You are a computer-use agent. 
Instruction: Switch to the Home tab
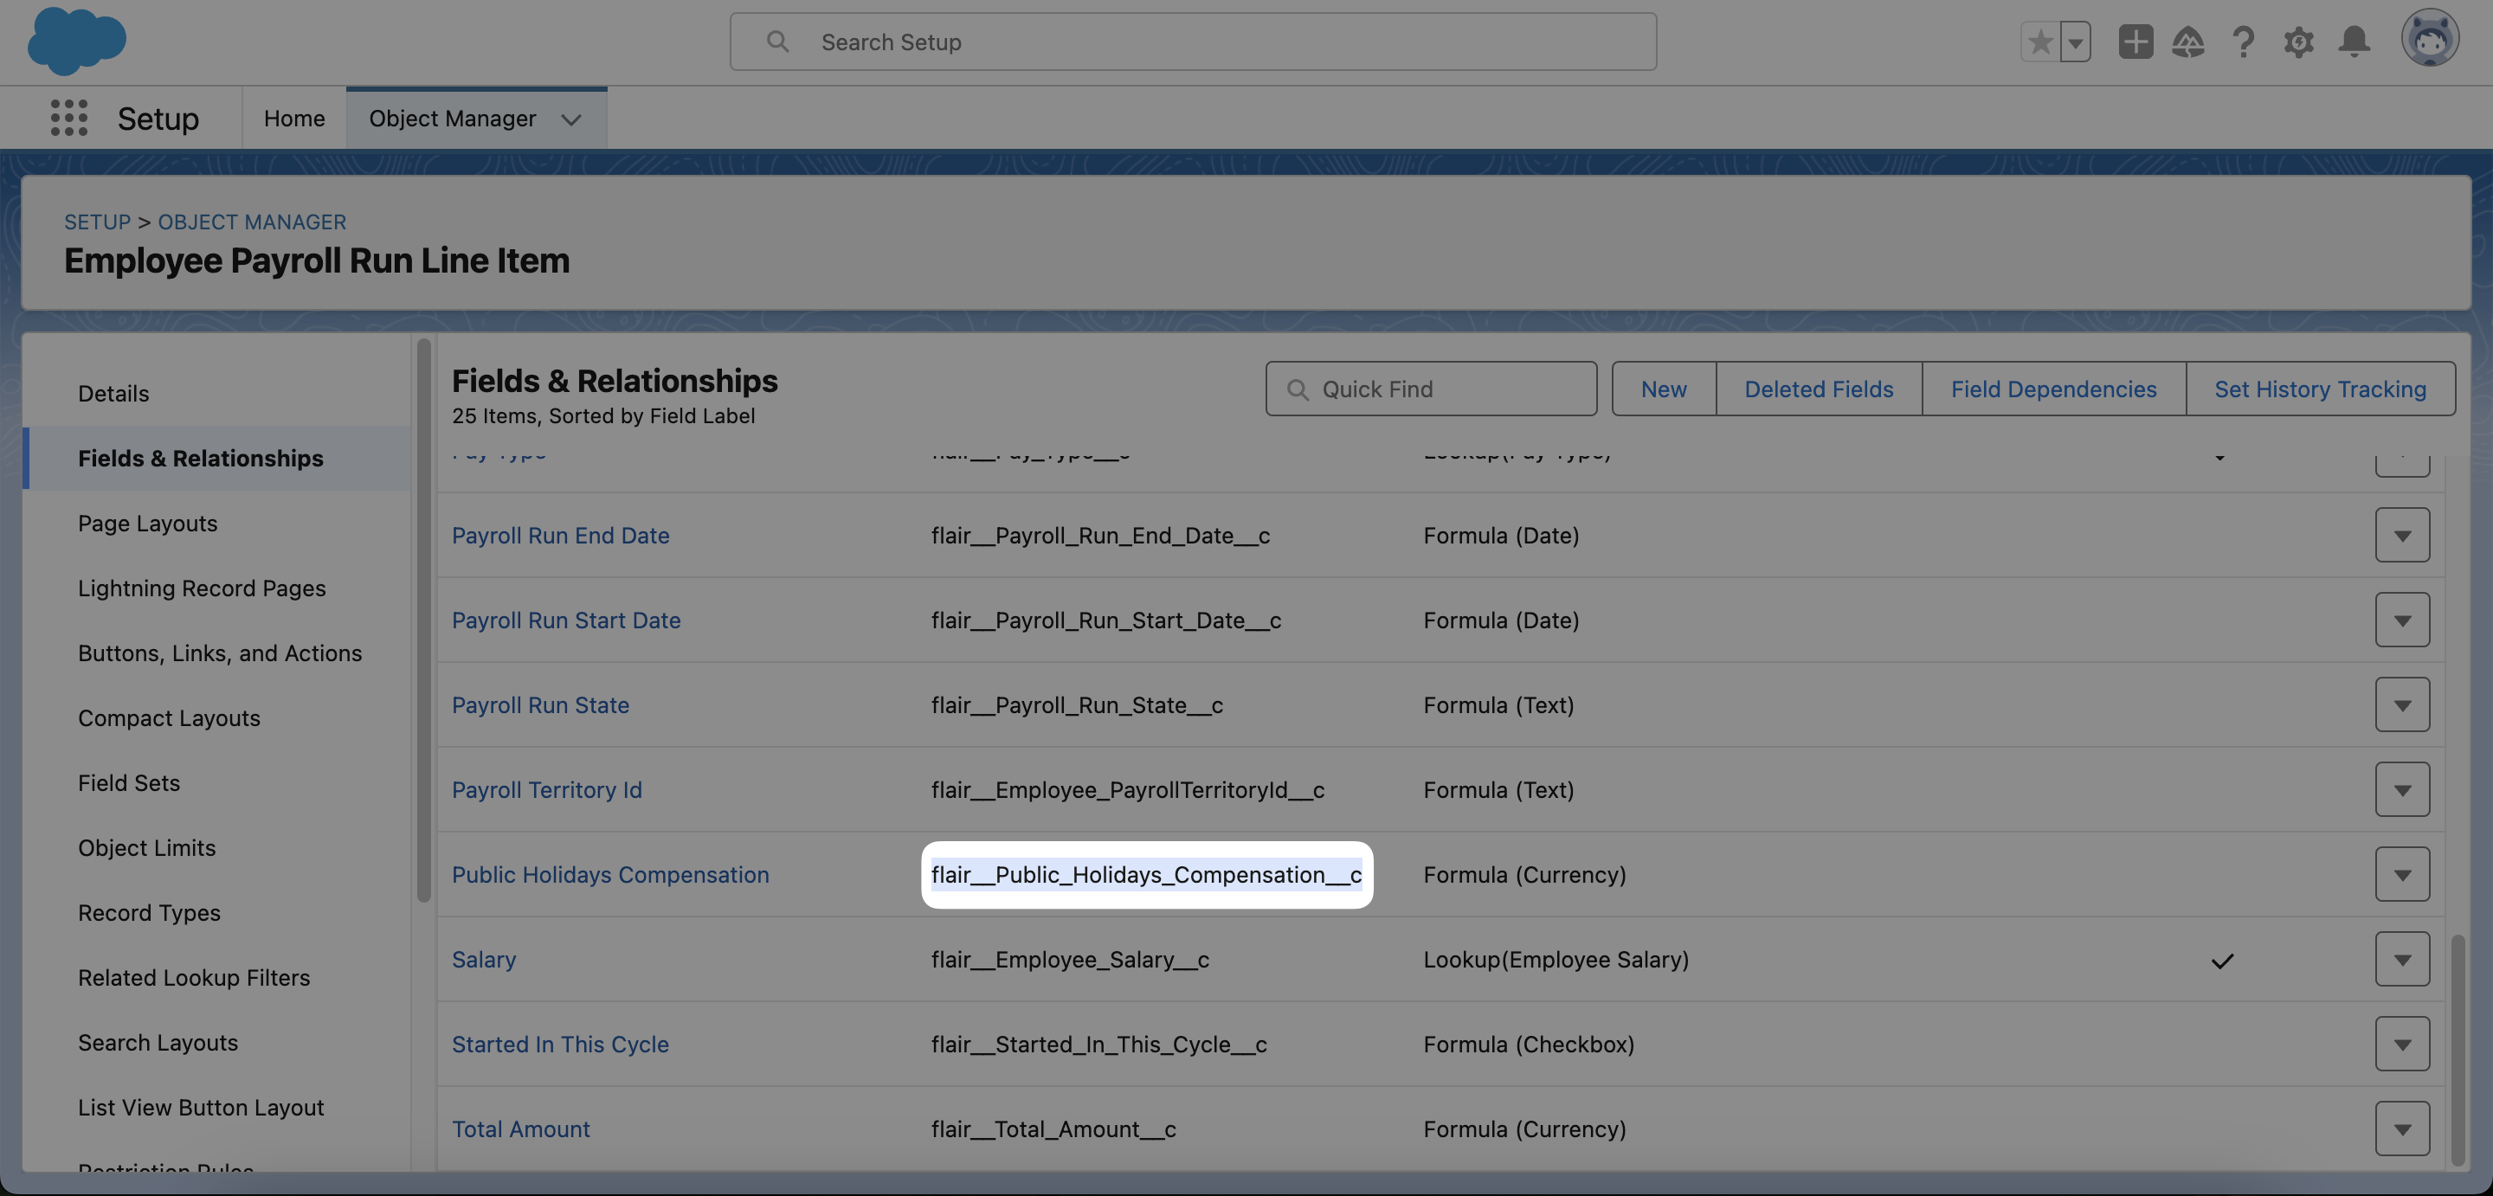click(294, 118)
